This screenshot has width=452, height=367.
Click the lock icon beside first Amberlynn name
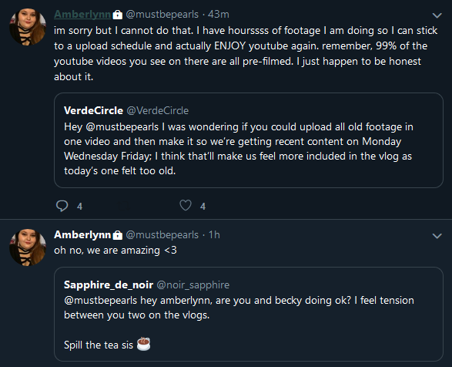click(x=117, y=15)
